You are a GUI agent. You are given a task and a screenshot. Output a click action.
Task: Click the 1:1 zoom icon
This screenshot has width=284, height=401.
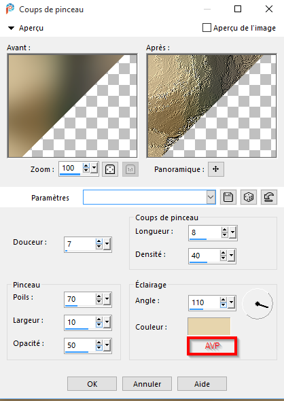pyautogui.click(x=130, y=169)
